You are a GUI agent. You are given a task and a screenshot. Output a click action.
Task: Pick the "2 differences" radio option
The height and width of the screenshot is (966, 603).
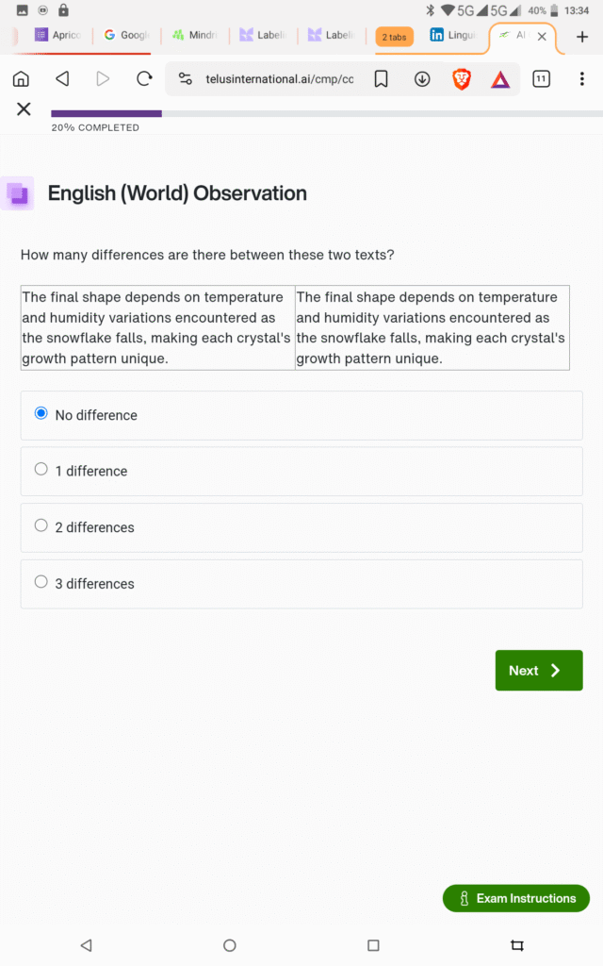point(41,525)
